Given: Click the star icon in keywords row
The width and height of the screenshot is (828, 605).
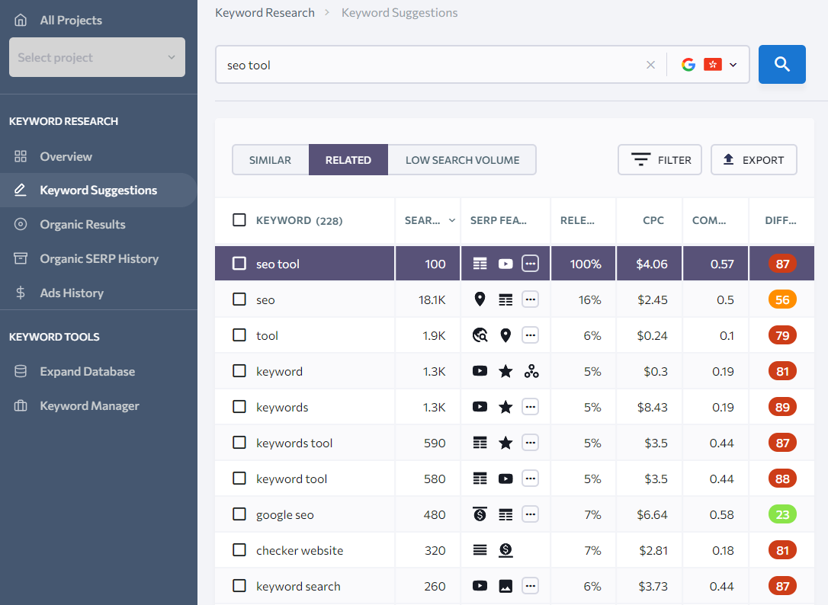Looking at the screenshot, I should [505, 407].
